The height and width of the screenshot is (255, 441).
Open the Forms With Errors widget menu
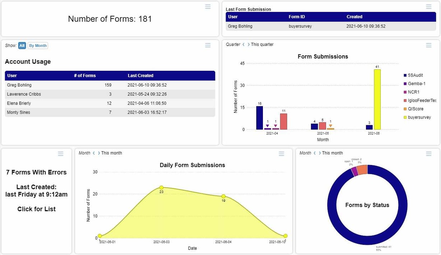61,153
